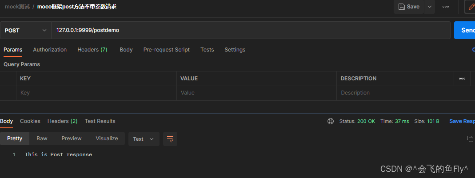Image resolution: width=475 pixels, height=178 pixels.
Task: Click the wrap lines icon in response toolbar
Action: coord(170,139)
